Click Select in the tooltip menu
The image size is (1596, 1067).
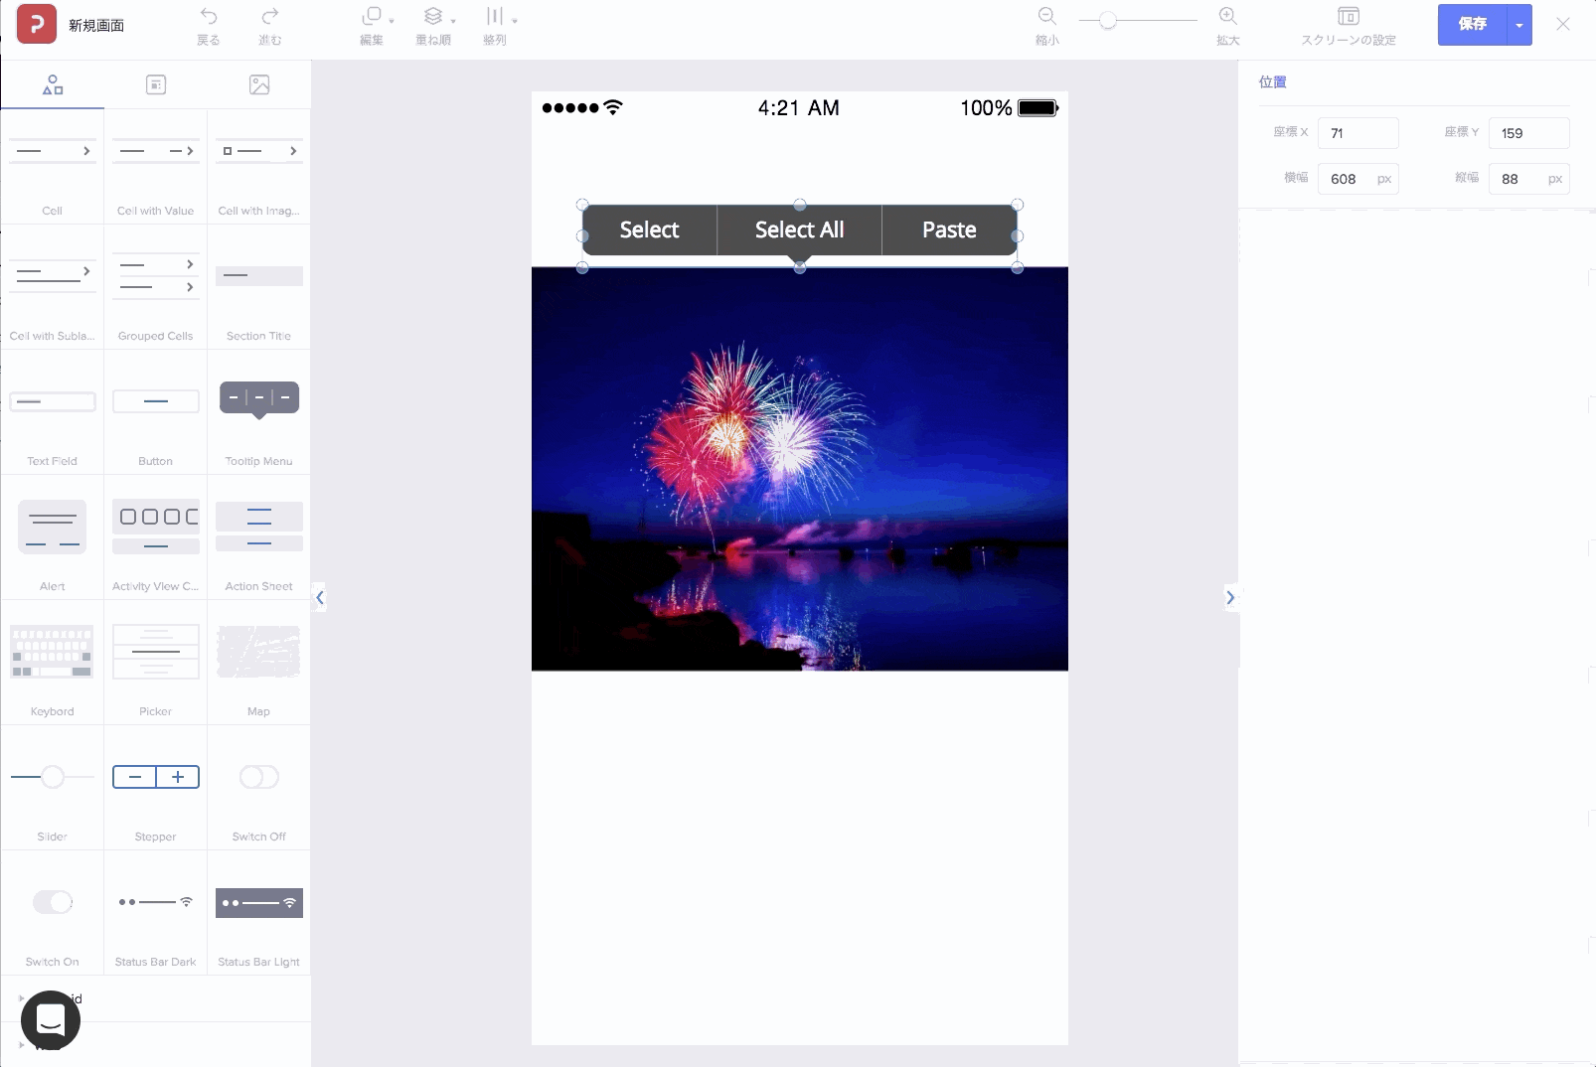[x=650, y=229]
